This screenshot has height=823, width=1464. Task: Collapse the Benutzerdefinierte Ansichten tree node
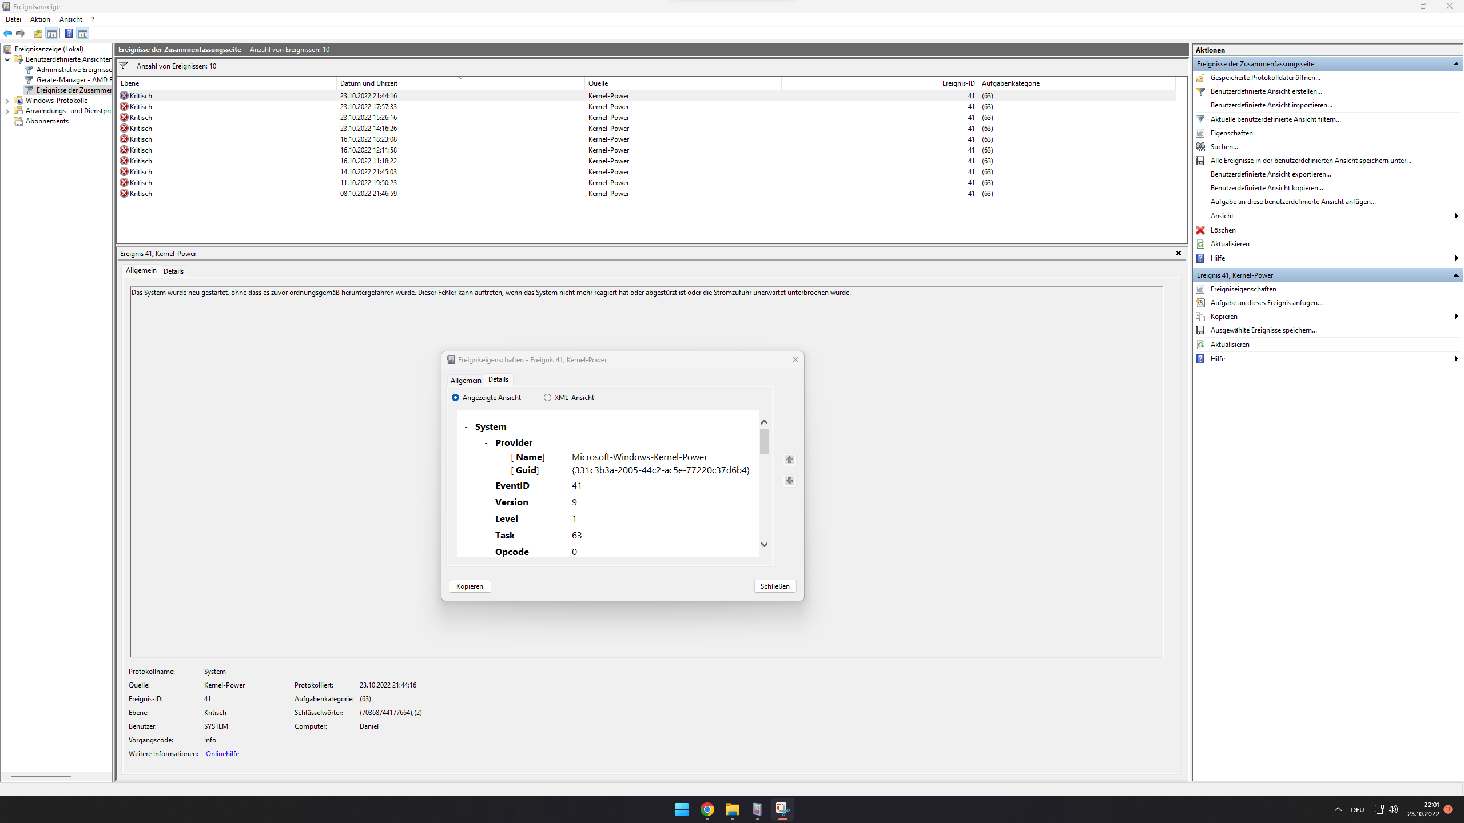point(7,59)
